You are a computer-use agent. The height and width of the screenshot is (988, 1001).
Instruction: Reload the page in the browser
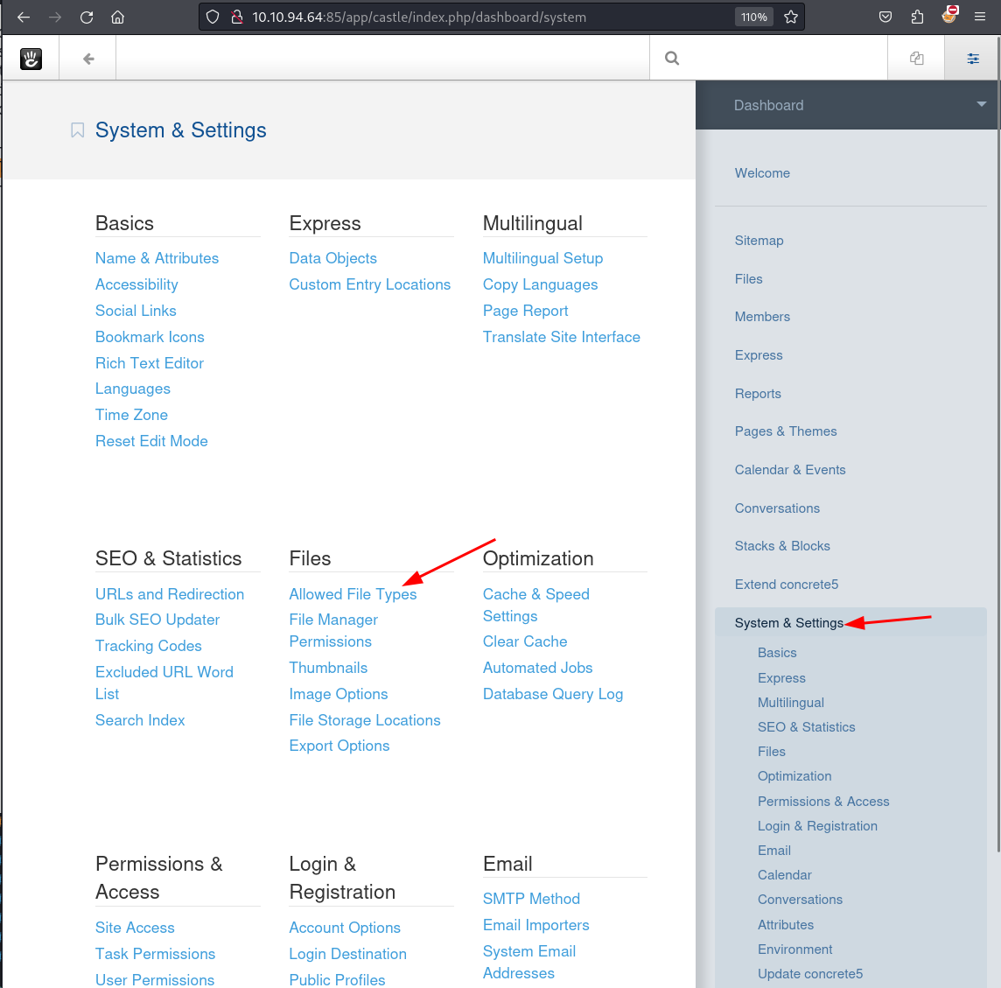tap(86, 18)
